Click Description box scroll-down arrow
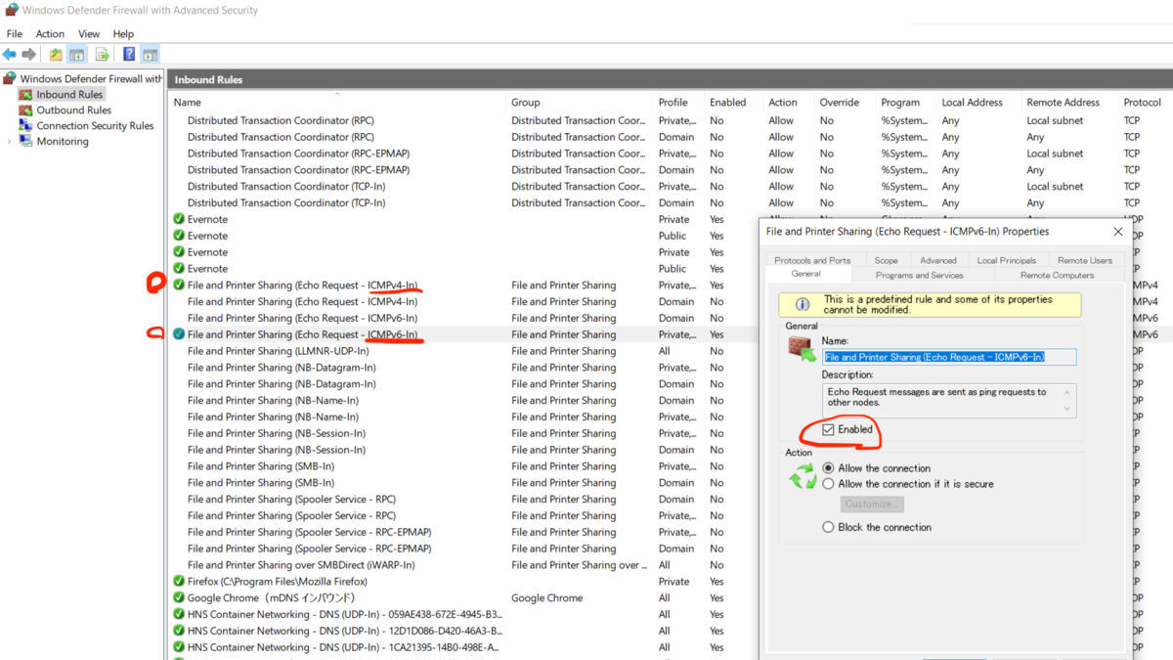 point(1067,409)
